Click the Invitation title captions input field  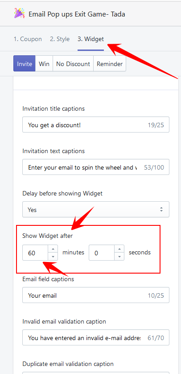point(96,125)
